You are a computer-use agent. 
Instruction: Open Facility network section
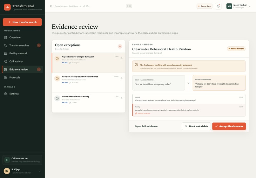click(22, 53)
